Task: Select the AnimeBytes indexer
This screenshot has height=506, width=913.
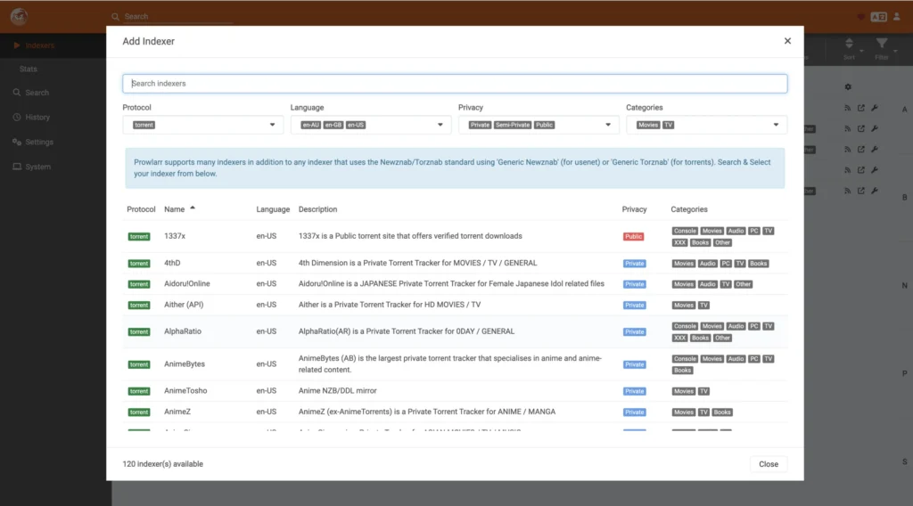Action: click(x=455, y=364)
